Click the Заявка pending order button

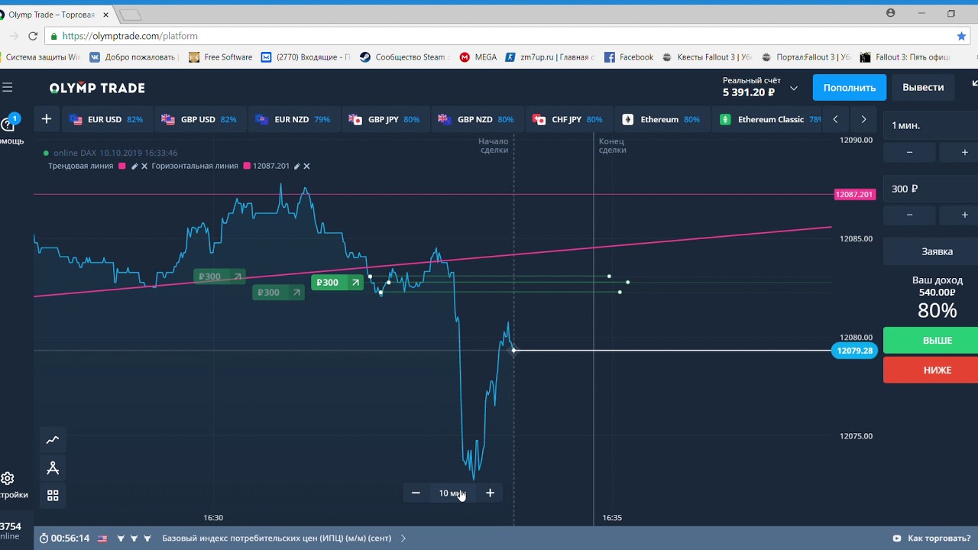[x=931, y=251]
